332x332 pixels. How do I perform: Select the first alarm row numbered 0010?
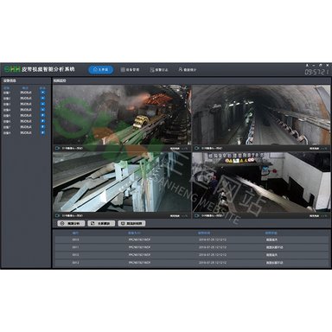(191, 239)
